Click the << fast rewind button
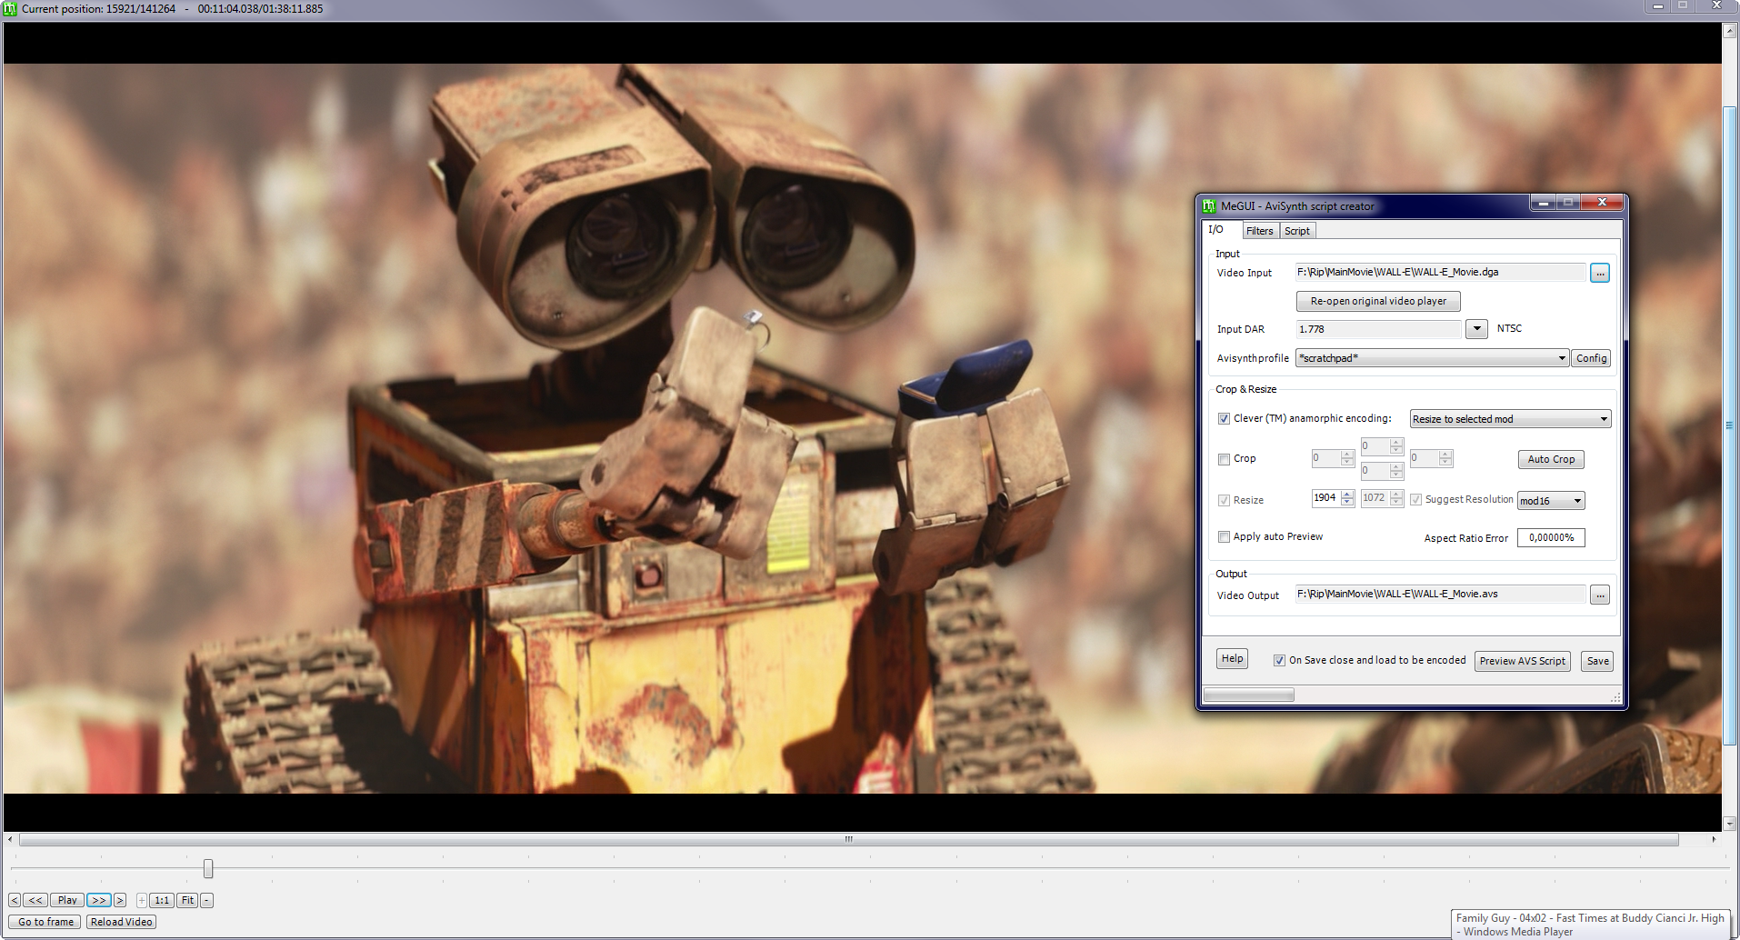The width and height of the screenshot is (1740, 940). pos(35,900)
